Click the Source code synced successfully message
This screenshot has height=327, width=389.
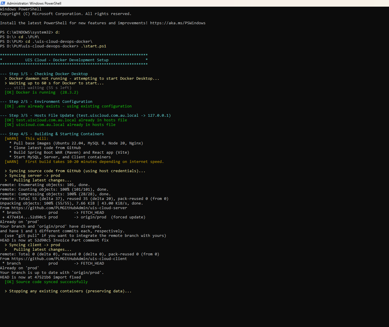coord(46,282)
